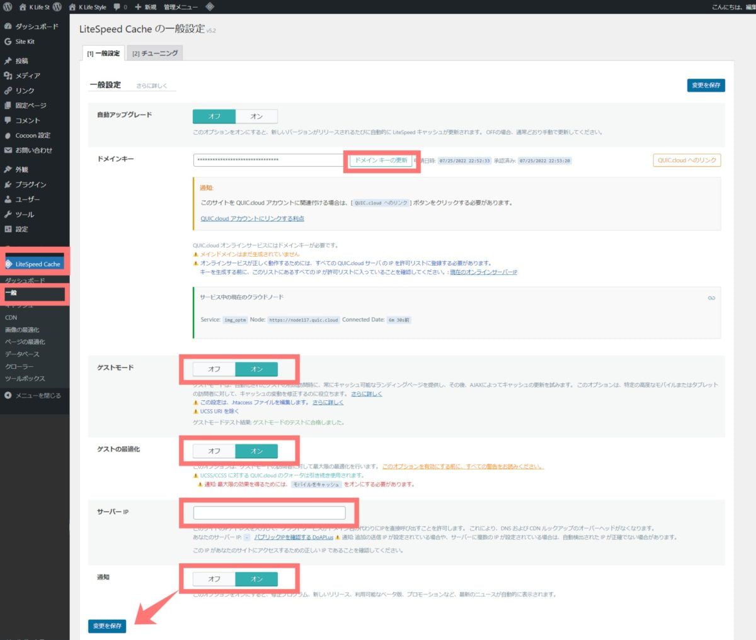The height and width of the screenshot is (640, 756).
Task: Set ゲストの最適化 to オフ
Action: point(214,451)
